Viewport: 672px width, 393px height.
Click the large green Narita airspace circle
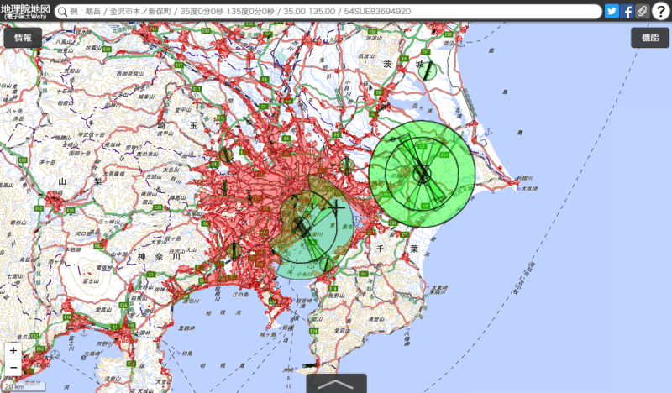click(423, 174)
